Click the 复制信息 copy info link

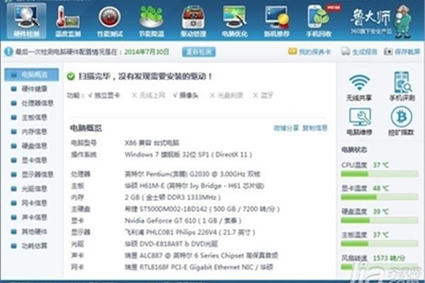tap(315, 128)
